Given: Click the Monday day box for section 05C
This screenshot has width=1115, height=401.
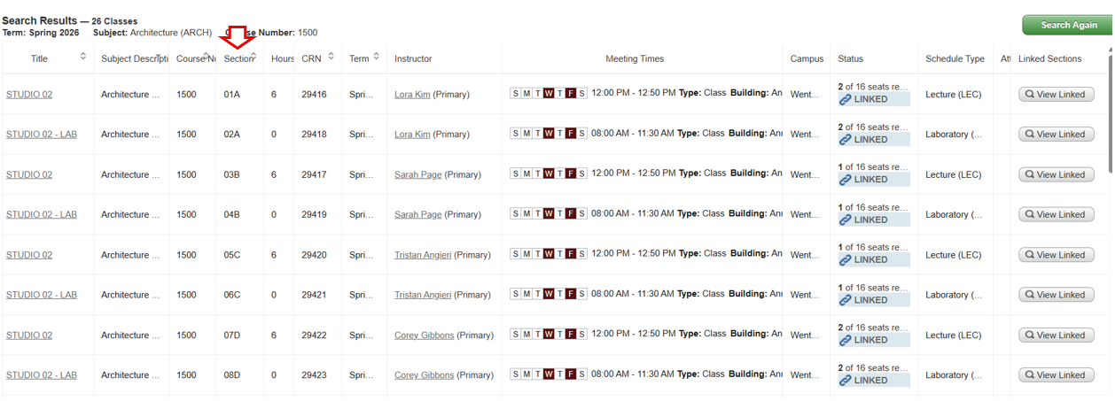Looking at the screenshot, I should point(526,255).
